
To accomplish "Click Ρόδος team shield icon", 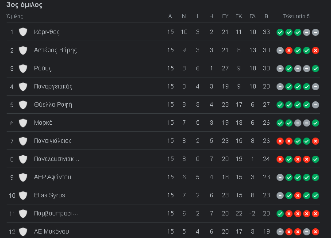I will tap(23, 69).
